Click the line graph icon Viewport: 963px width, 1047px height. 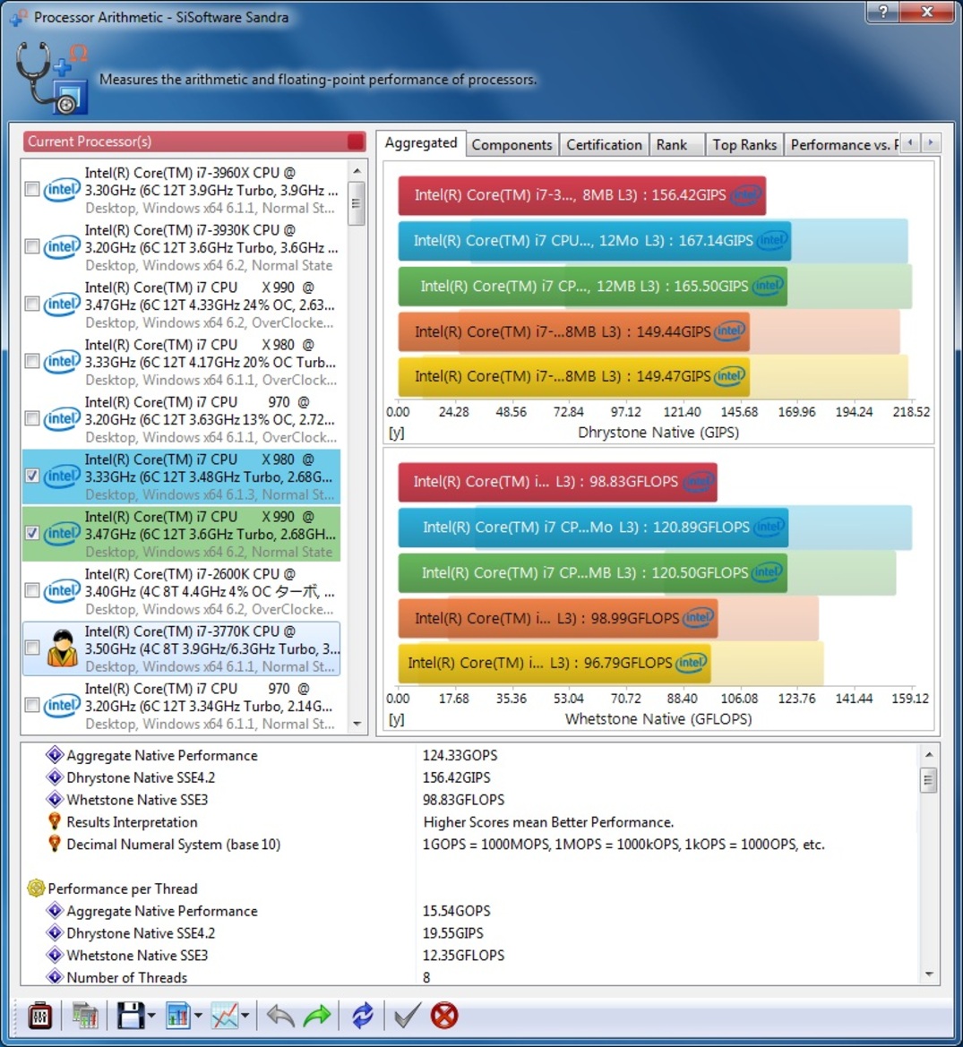tap(225, 1016)
